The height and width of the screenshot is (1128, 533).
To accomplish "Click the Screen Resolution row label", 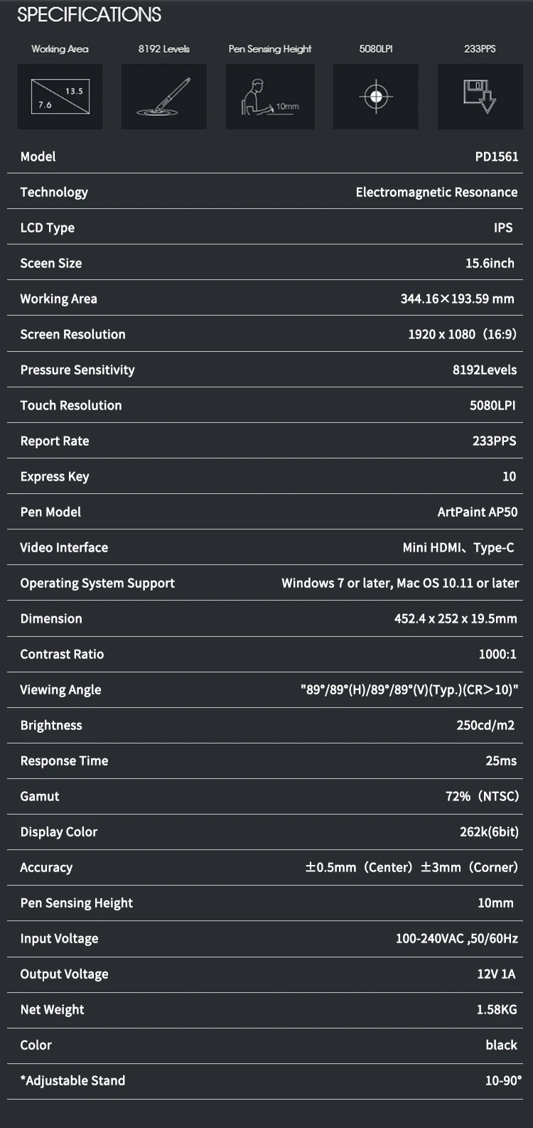I will tap(72, 335).
